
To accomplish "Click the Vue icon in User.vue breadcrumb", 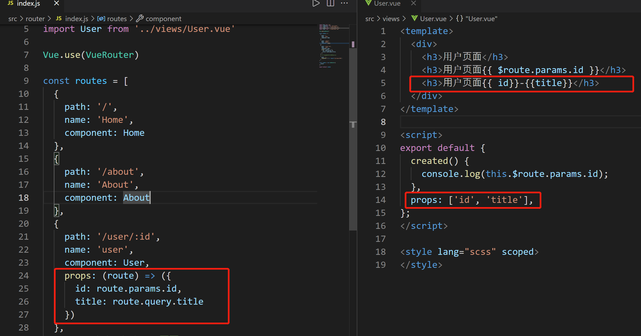I will pos(414,18).
